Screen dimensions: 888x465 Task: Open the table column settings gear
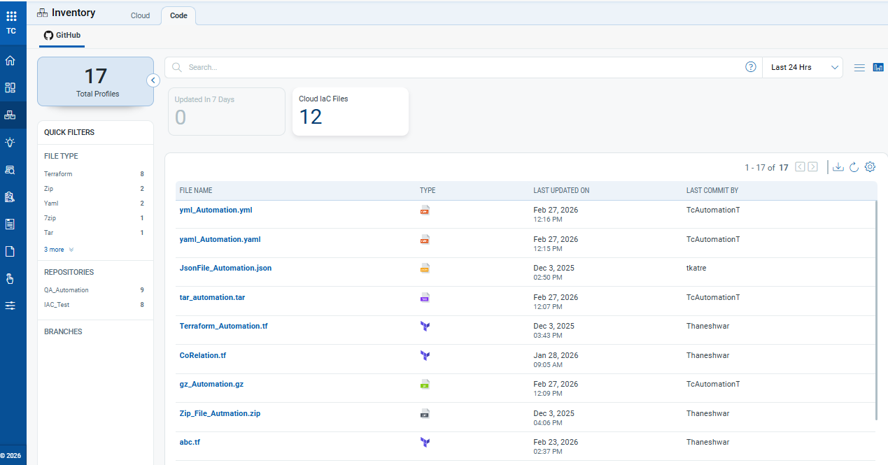pyautogui.click(x=870, y=167)
